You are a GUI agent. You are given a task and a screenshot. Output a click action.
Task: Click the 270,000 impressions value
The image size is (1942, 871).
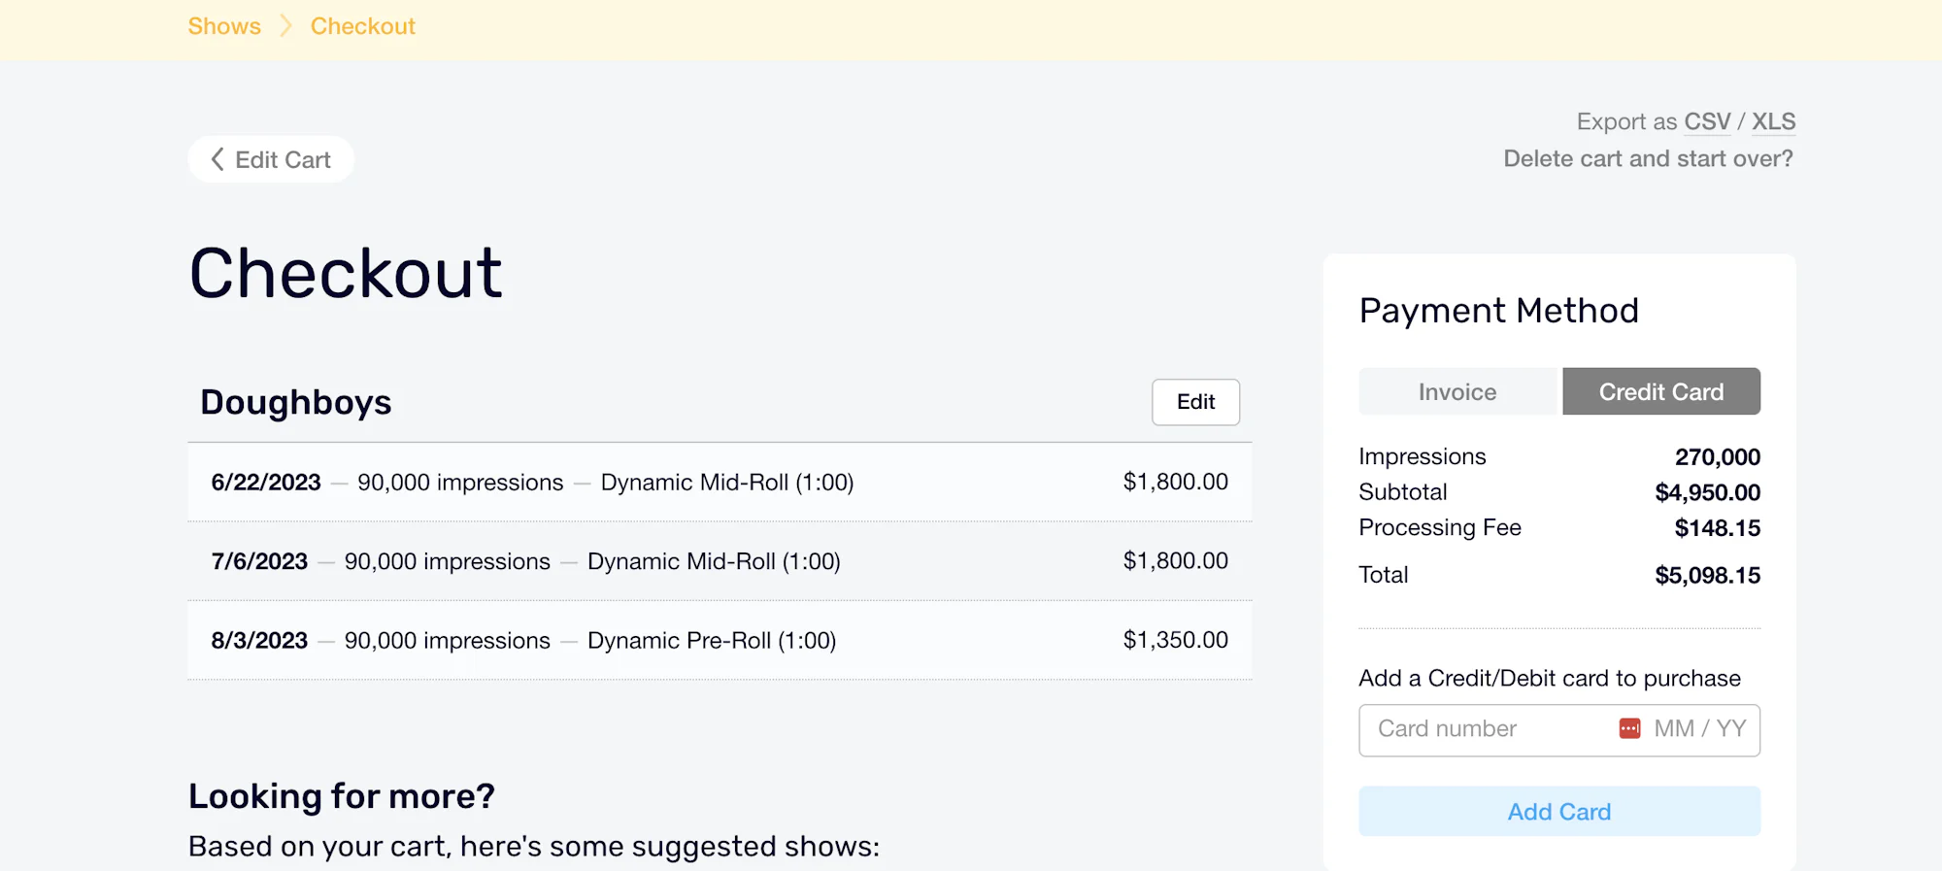click(x=1717, y=457)
